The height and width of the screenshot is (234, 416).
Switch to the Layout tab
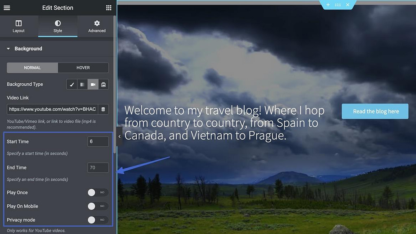pos(18,26)
